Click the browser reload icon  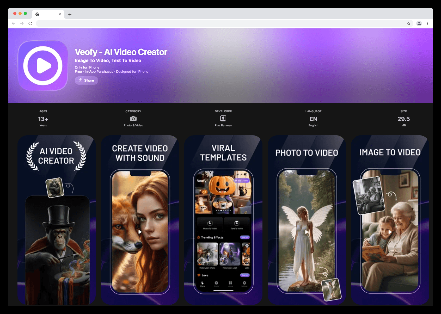click(x=30, y=23)
